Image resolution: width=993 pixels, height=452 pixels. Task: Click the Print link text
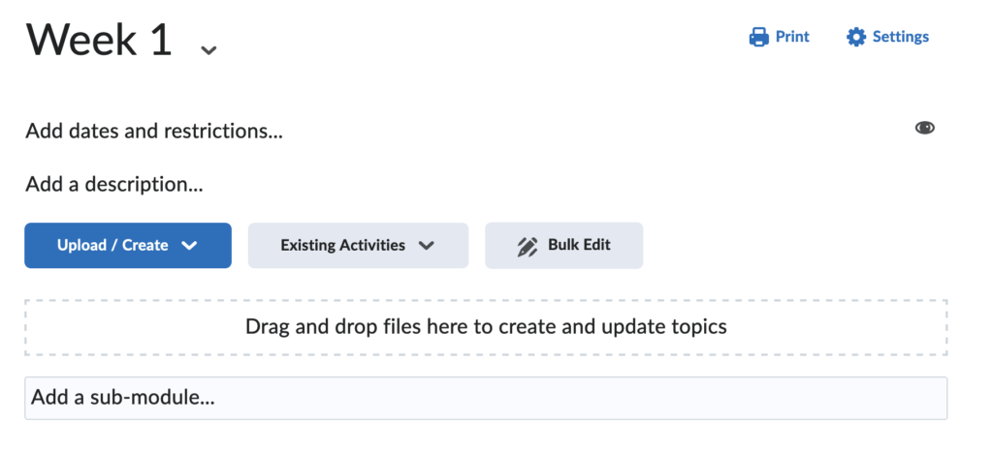tap(792, 37)
